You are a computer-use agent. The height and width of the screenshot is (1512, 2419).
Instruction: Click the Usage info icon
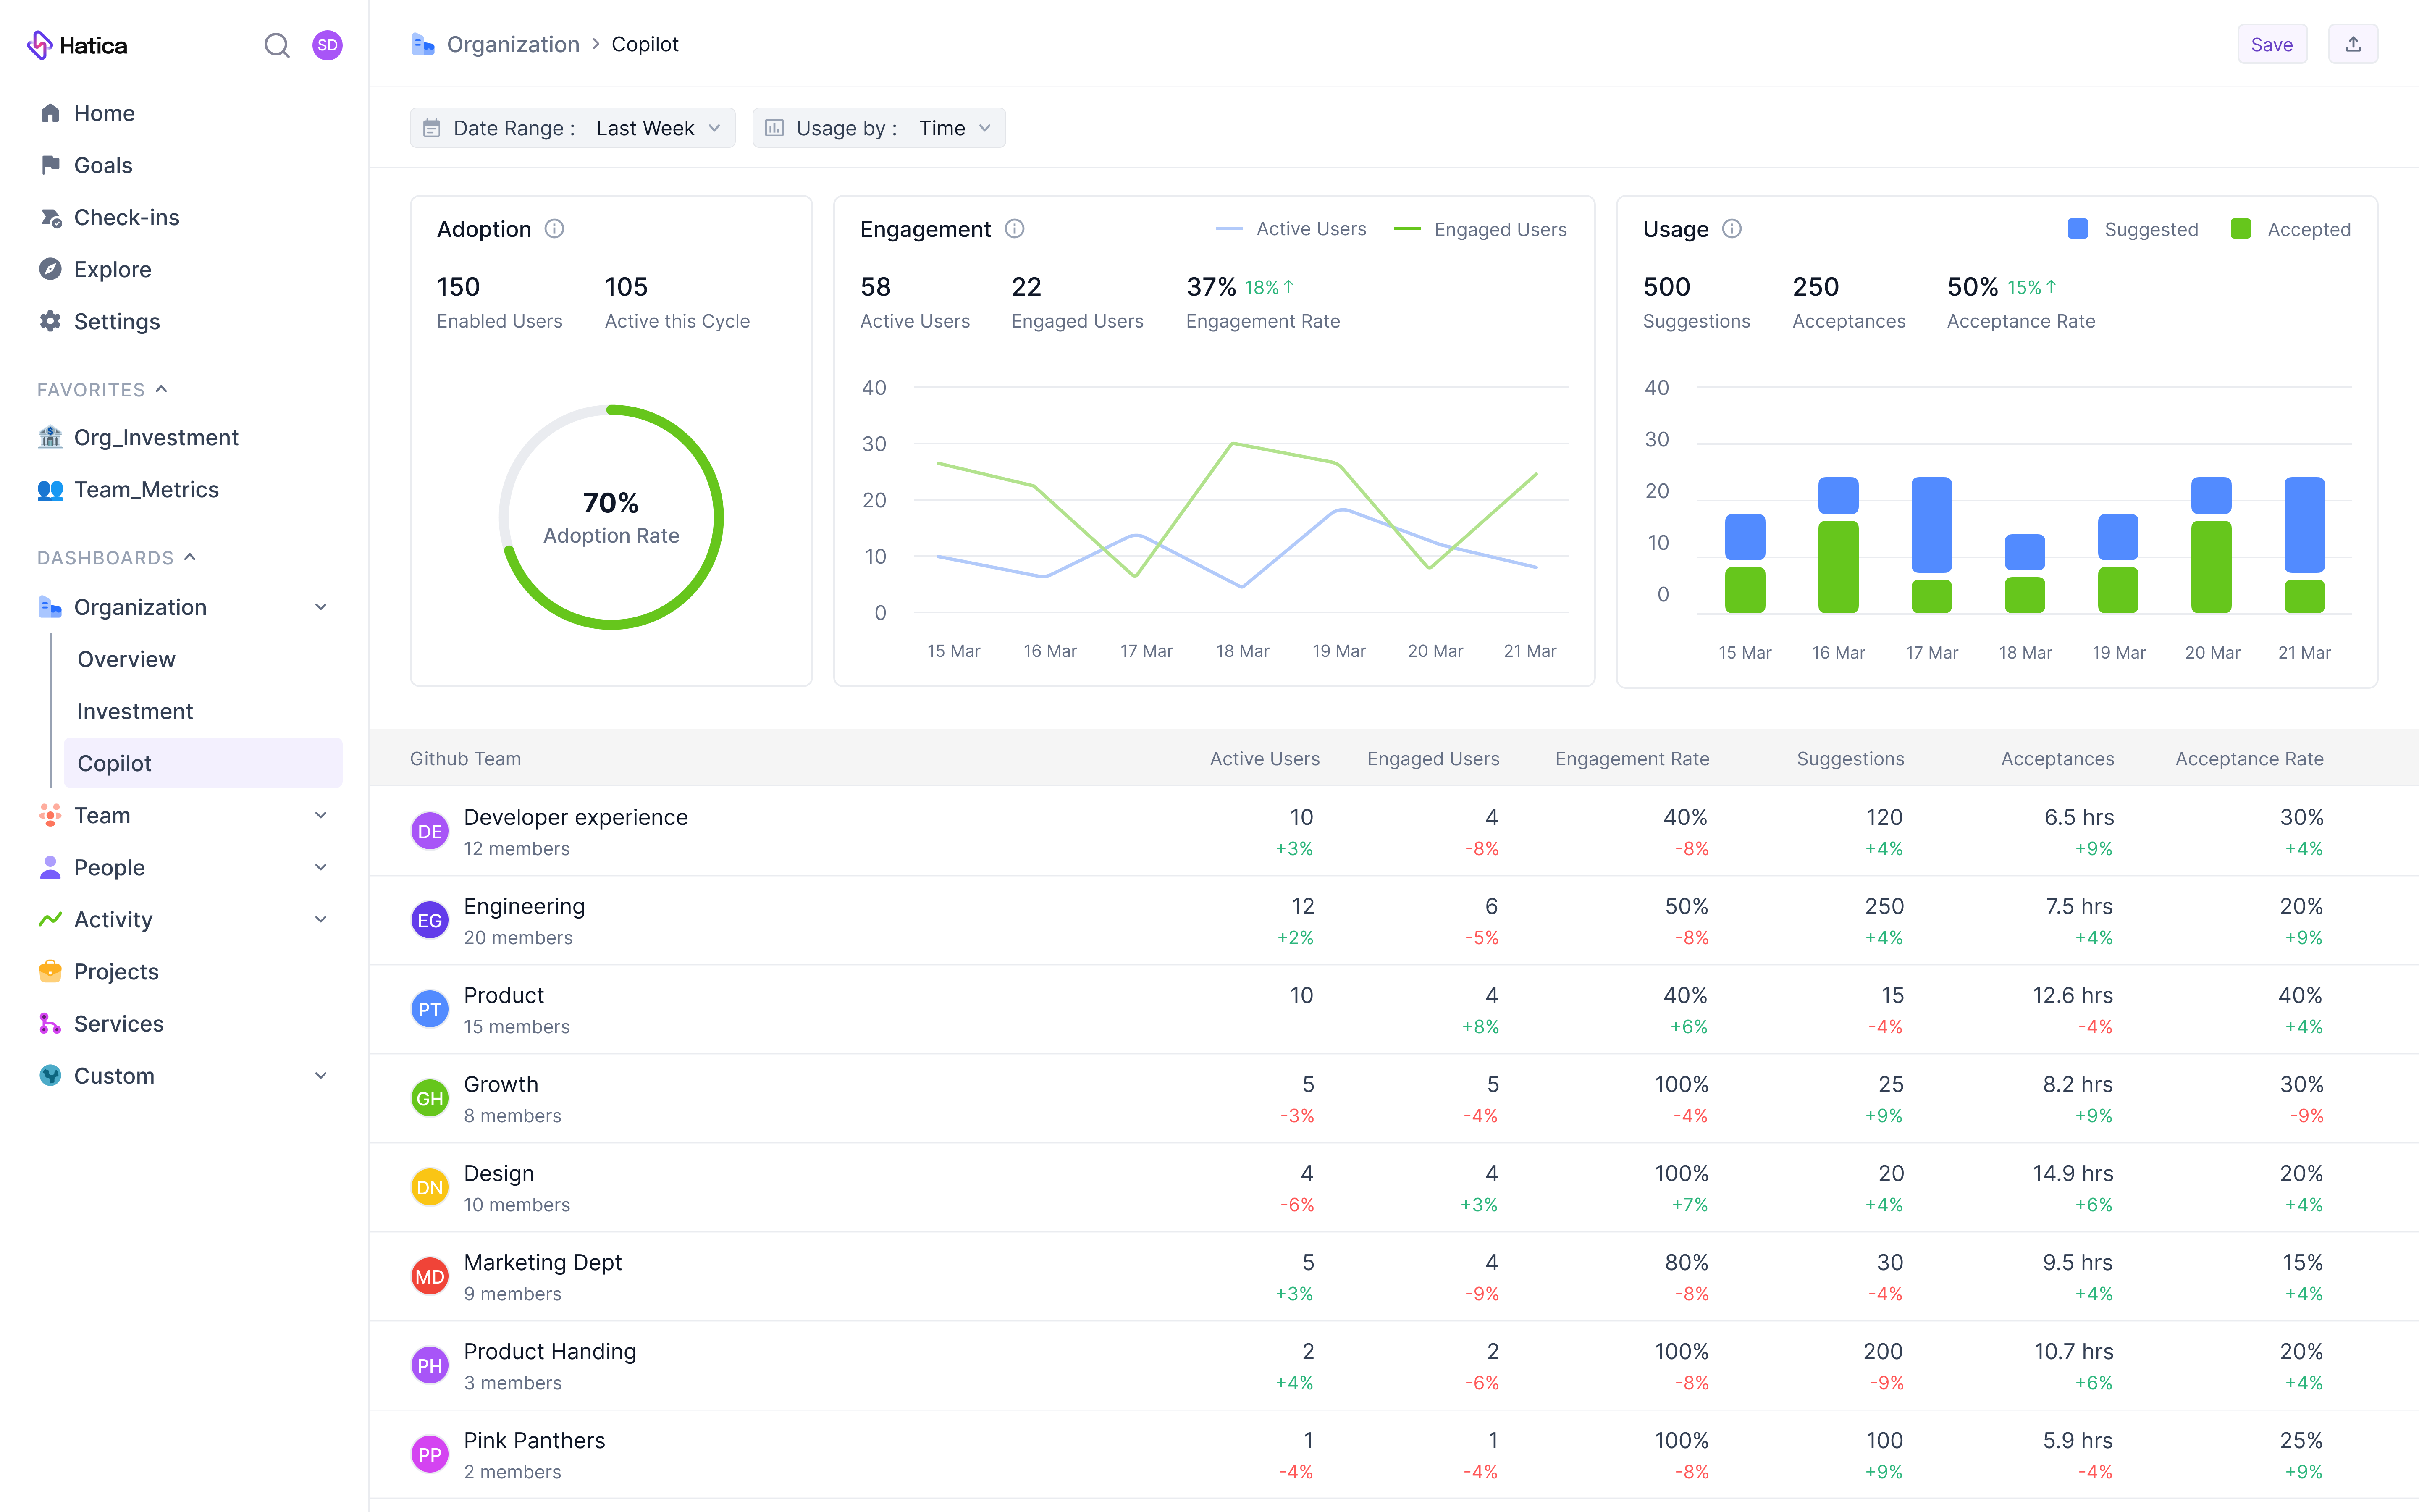[x=1732, y=229]
